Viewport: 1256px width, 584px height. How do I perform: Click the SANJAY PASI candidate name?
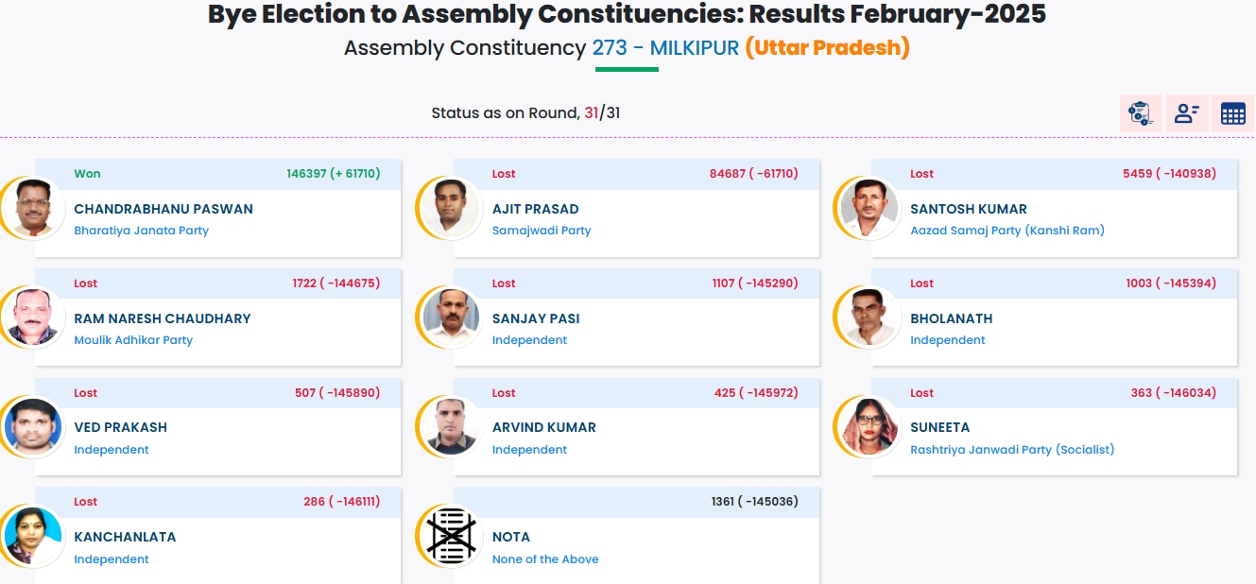(536, 318)
